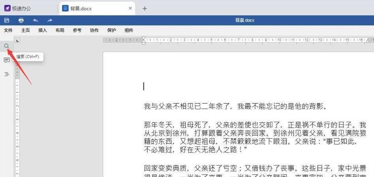
Task: Open the 参考 tab
Action: 77,31
